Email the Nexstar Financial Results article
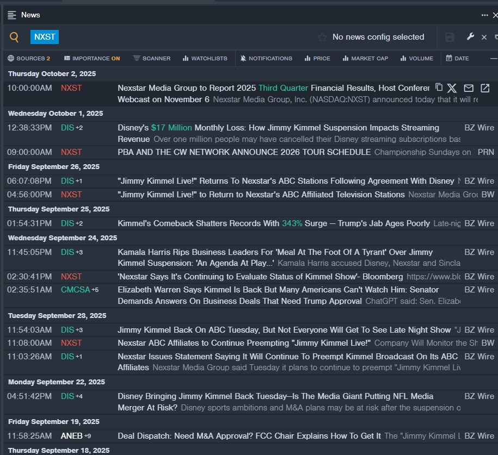This screenshot has height=455, width=498. [x=468, y=88]
